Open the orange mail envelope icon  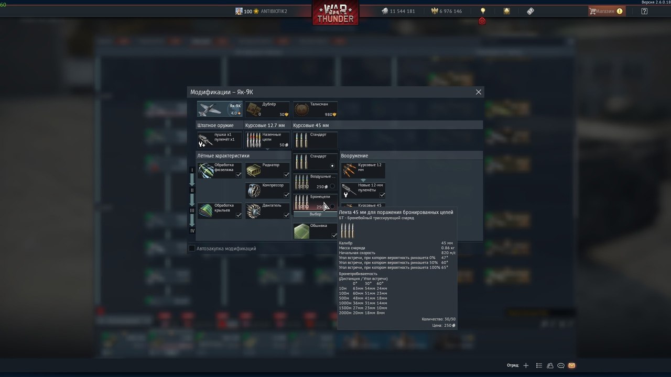pos(571,365)
